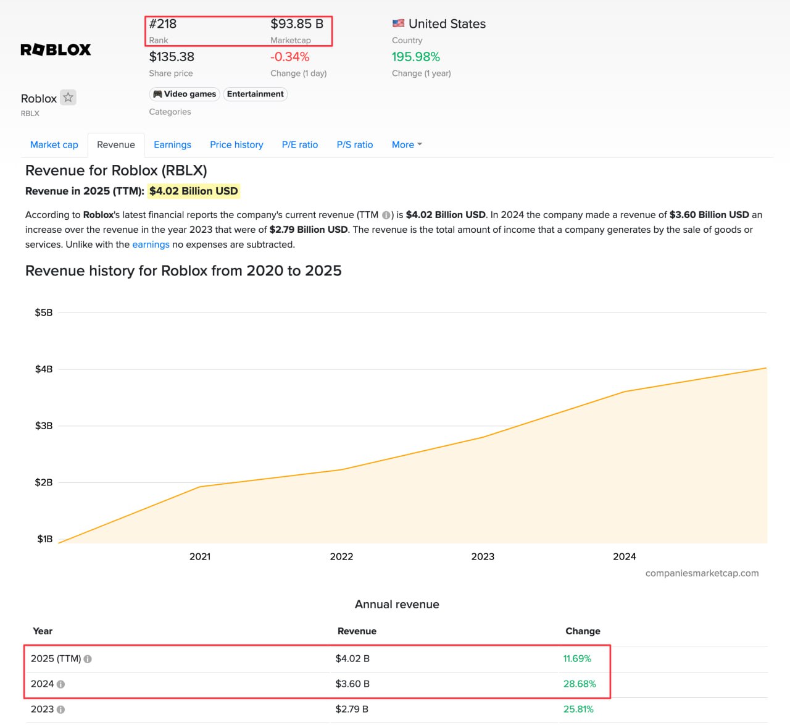This screenshot has height=725, width=790.
Task: Click the RBLX ticker symbol
Action: 30,114
